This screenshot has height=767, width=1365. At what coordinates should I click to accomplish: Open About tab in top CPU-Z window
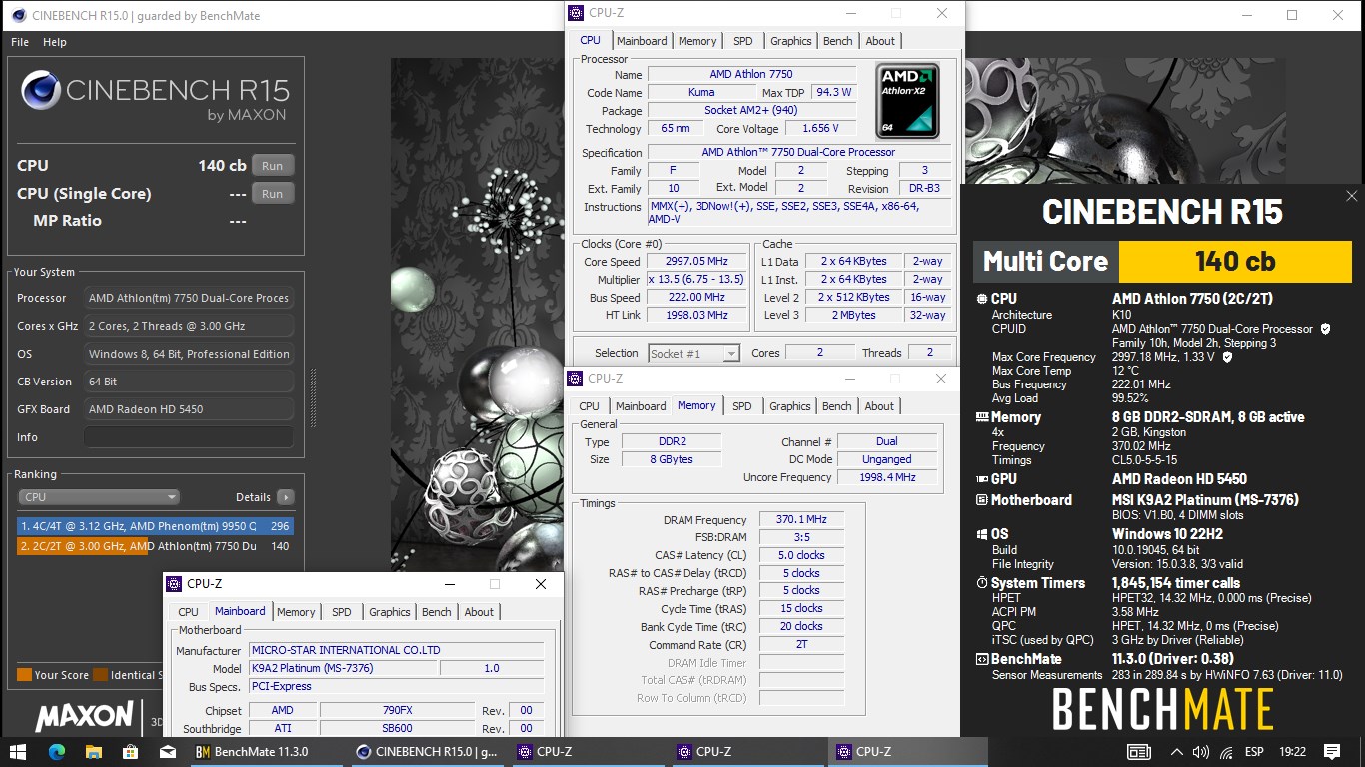880,41
